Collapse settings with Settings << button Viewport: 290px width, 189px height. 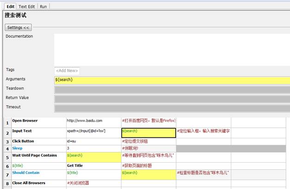tap(18, 28)
